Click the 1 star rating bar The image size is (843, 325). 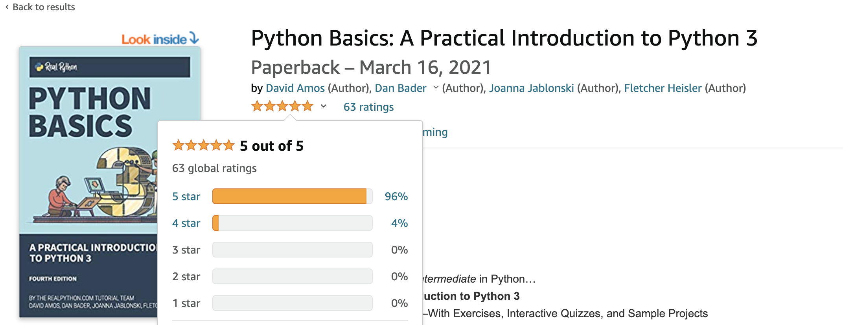pyautogui.click(x=292, y=303)
